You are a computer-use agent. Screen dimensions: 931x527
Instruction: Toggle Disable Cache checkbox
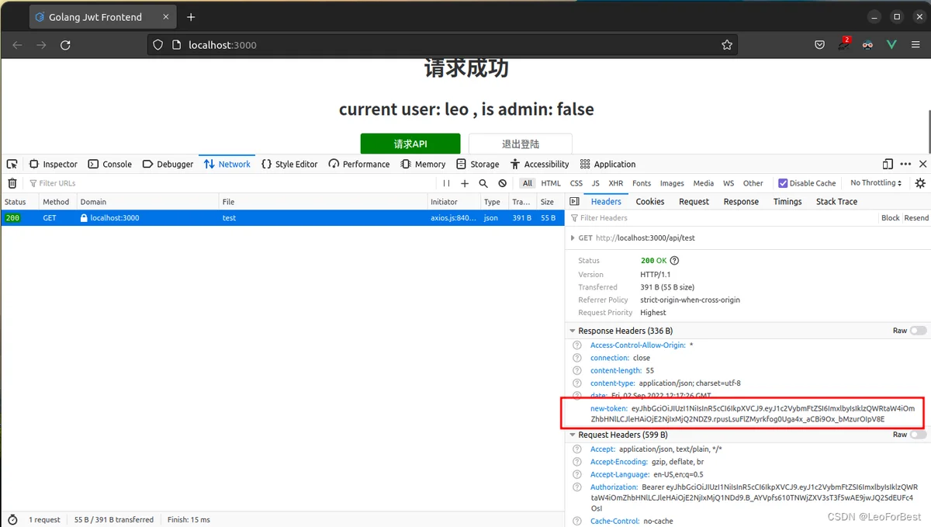[x=783, y=183]
